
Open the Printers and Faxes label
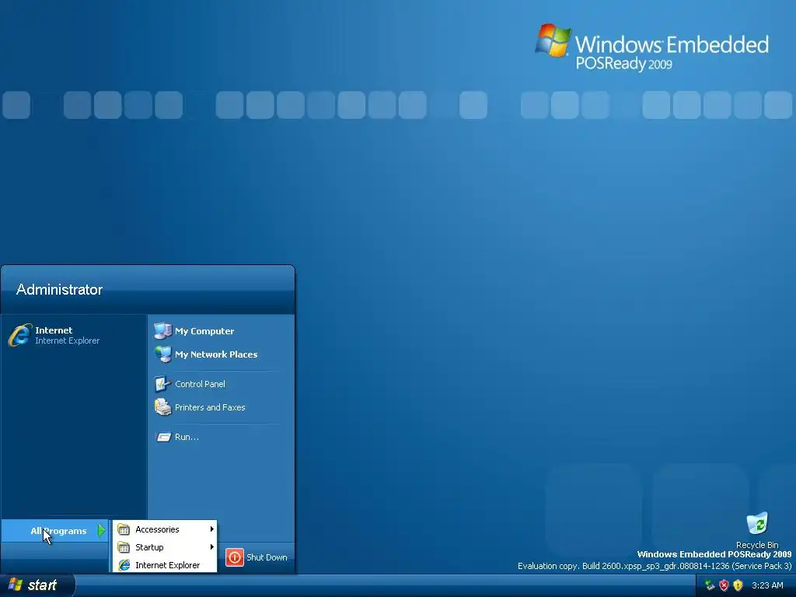[x=210, y=407]
